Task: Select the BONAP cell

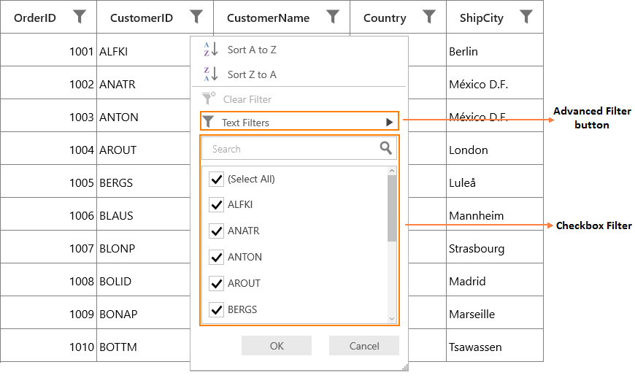Action: (144, 312)
